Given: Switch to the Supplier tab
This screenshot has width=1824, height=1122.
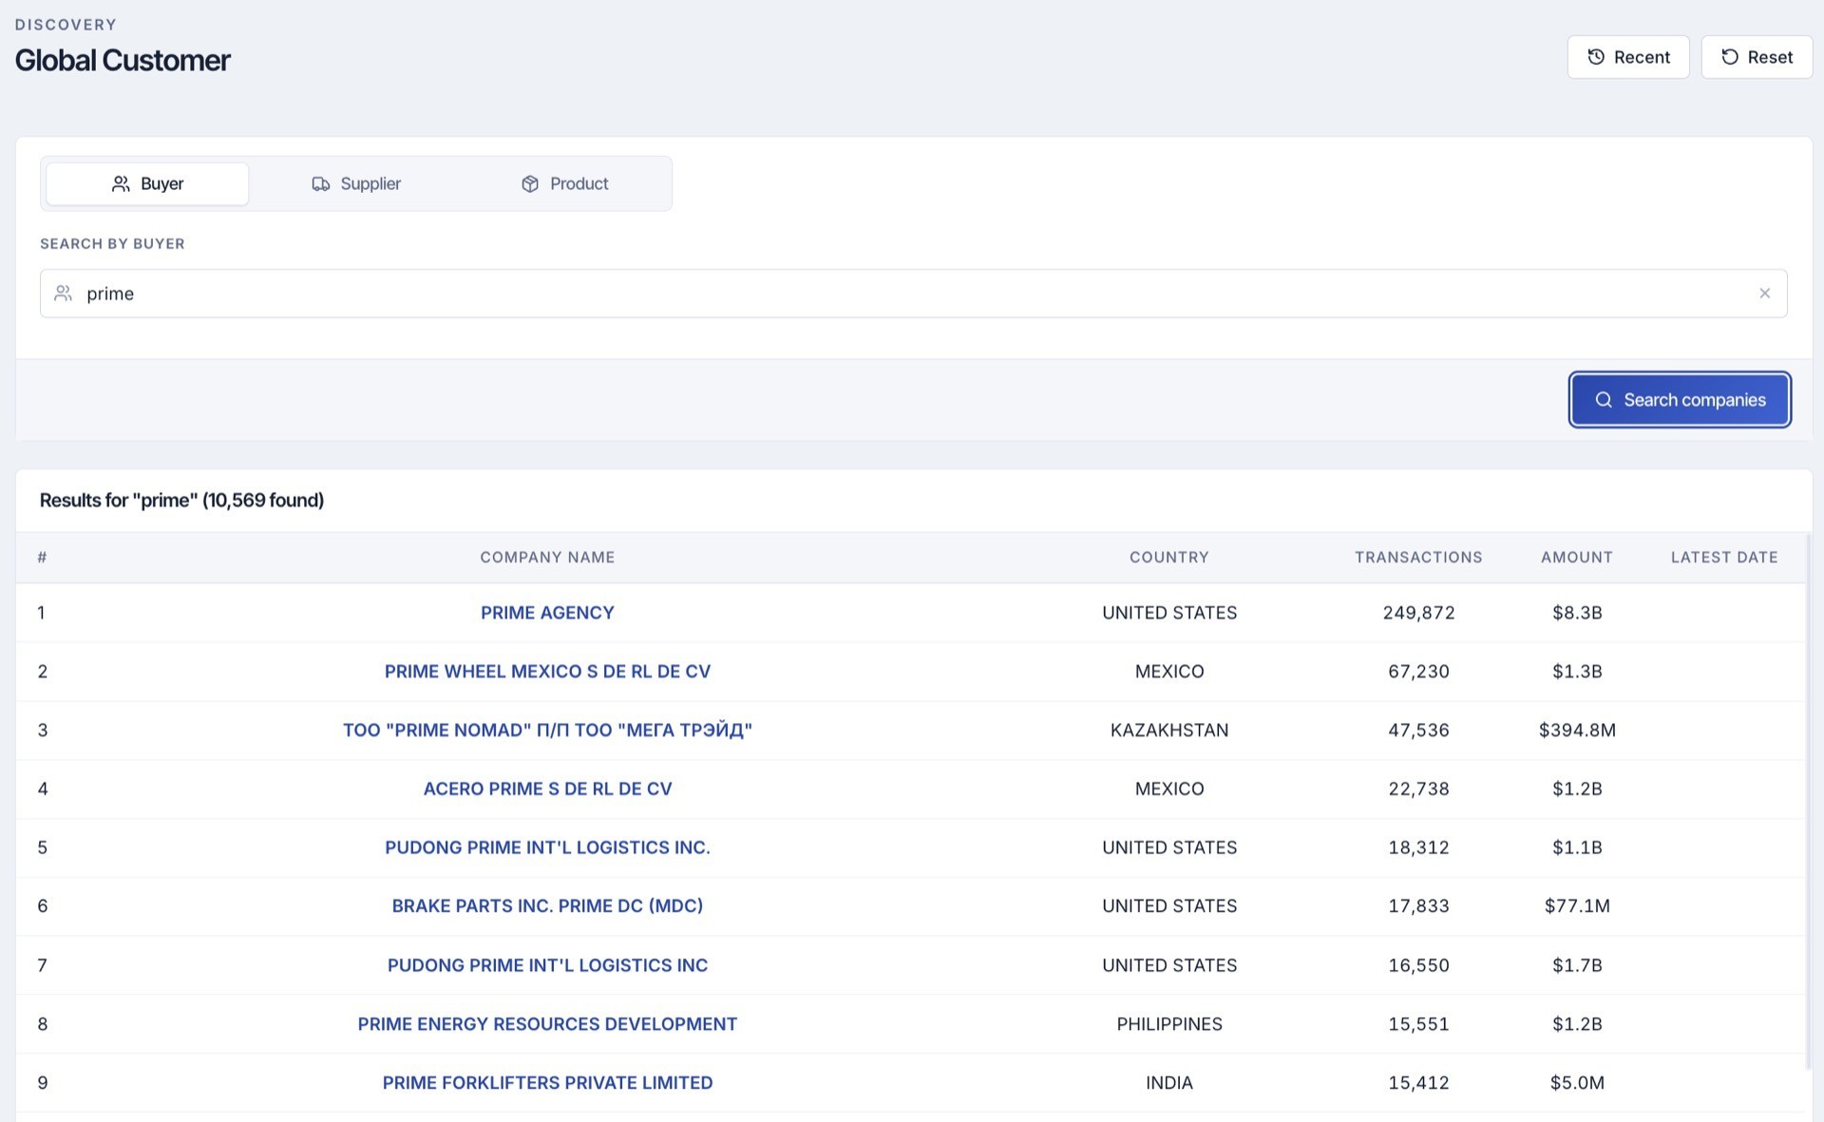Looking at the screenshot, I should click(x=356, y=183).
